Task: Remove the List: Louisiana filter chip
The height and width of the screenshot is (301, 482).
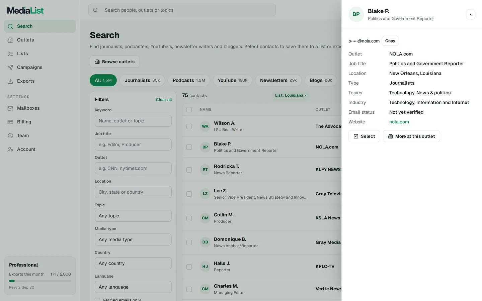Action: pos(305,96)
